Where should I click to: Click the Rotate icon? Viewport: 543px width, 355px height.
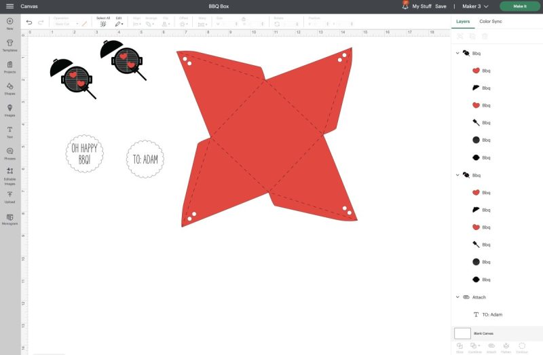click(x=277, y=24)
